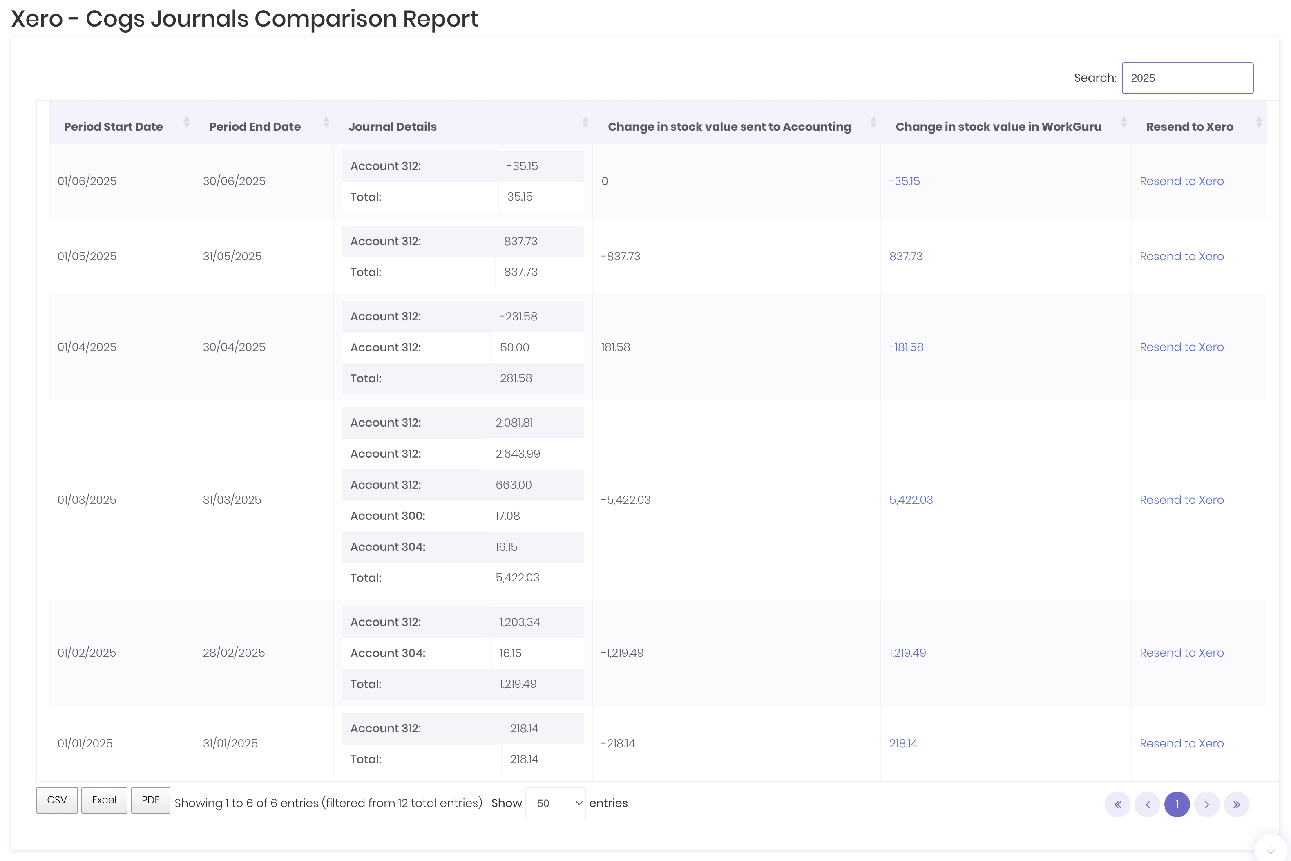Go to previous page chevron
Viewport: 1291px width, 861px height.
coord(1147,805)
